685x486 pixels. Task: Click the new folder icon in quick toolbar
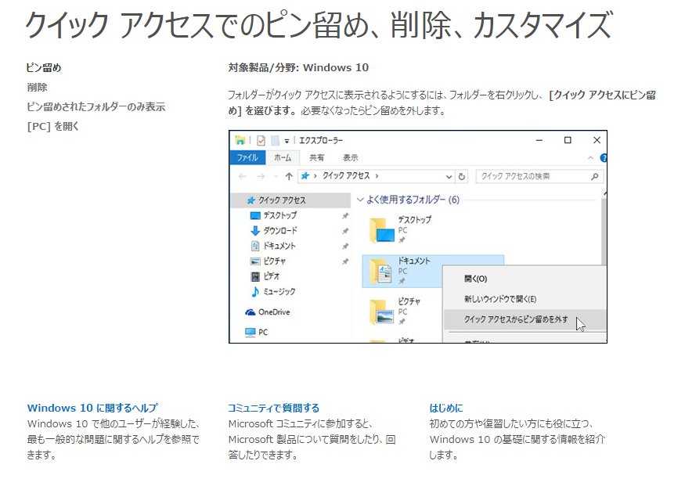tap(275, 140)
